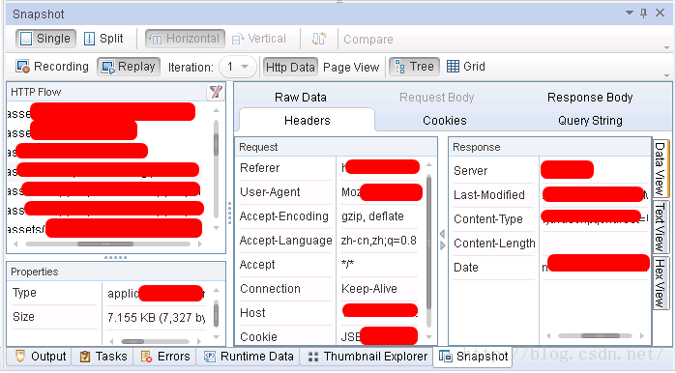Viewport: 676px width, 373px height.
Task: Click HTTP Flow scroll-up arrow
Action: click(216, 111)
